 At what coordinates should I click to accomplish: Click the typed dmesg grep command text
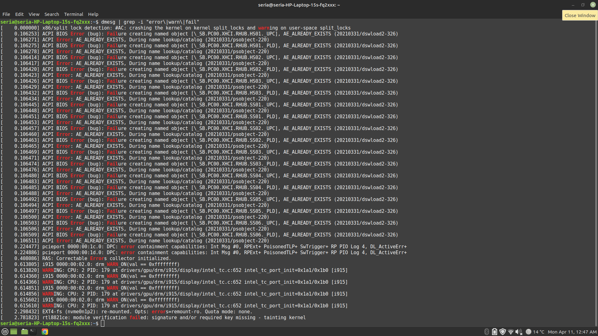click(x=150, y=22)
